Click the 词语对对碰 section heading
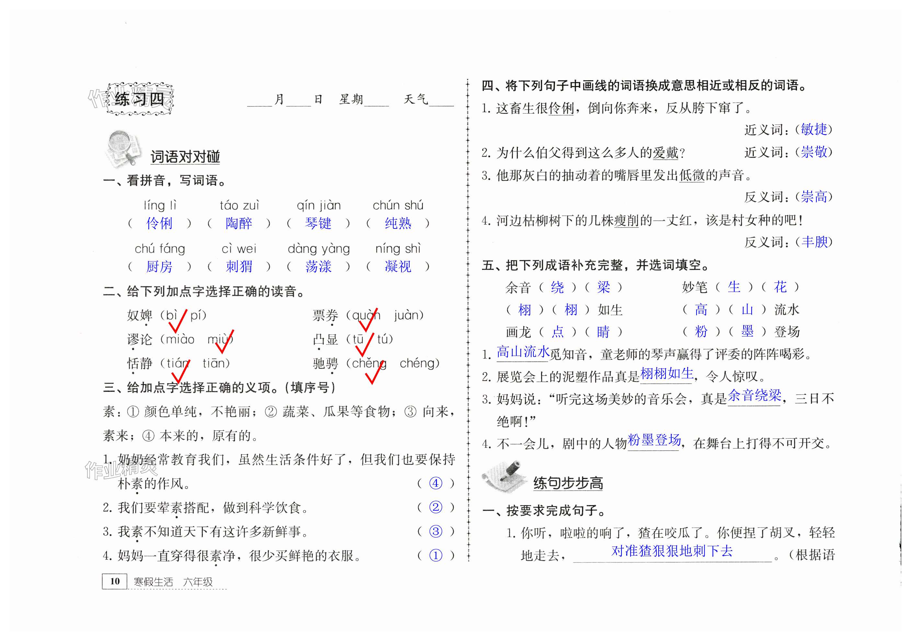 (185, 157)
